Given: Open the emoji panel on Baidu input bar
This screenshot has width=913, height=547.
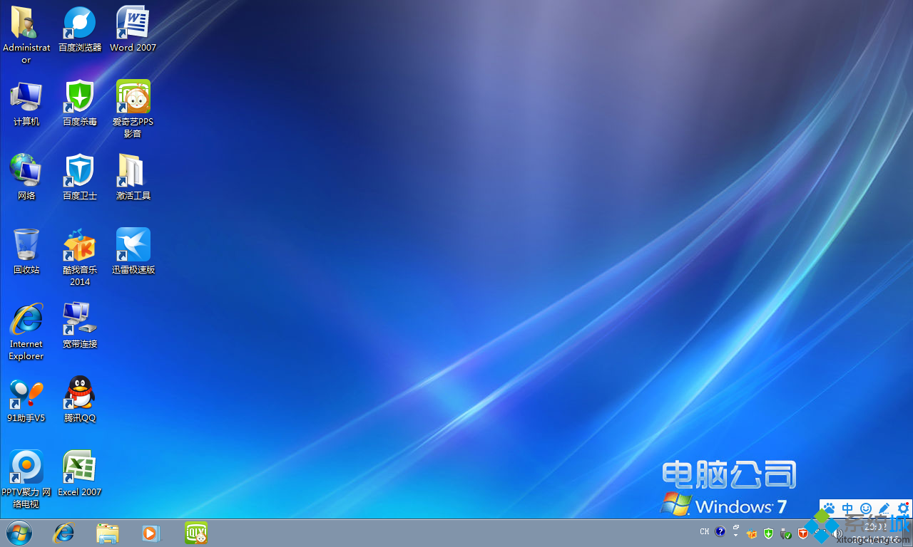Looking at the screenshot, I should pyautogui.click(x=865, y=509).
